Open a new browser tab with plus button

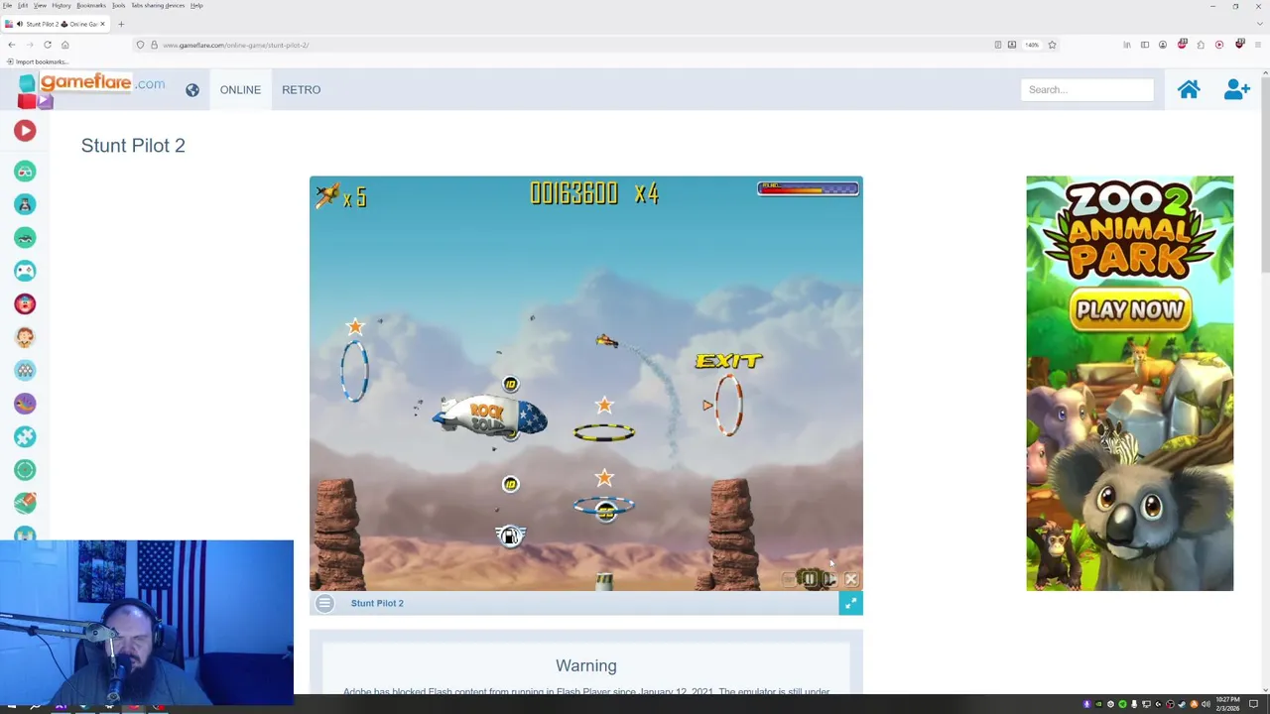[121, 24]
